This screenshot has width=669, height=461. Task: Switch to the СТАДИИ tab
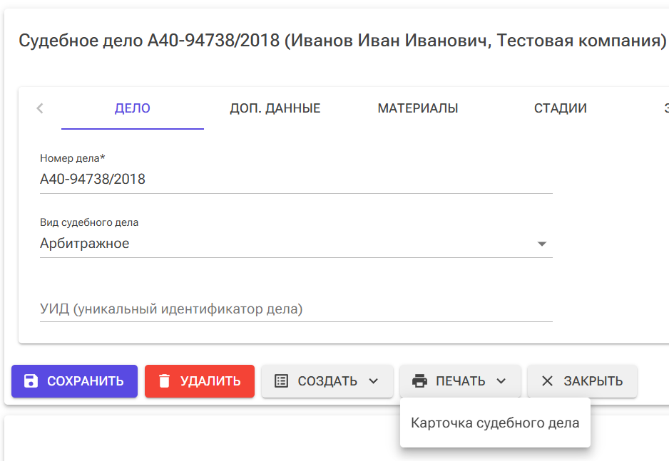click(560, 108)
